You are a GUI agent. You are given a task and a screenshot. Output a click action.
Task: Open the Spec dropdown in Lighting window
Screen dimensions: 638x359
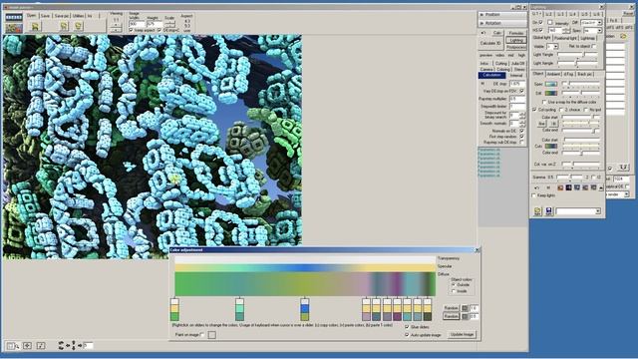(600, 31)
